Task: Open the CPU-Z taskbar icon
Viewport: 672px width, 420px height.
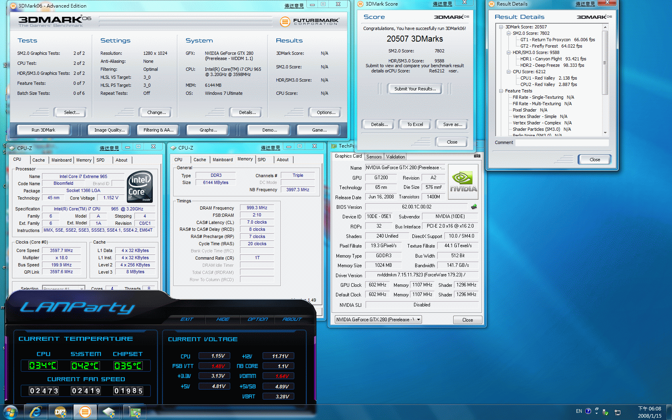Action: pos(110,412)
